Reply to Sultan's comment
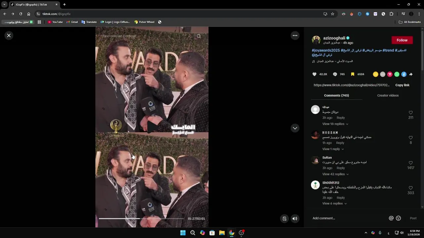424x238 pixels. (341, 168)
